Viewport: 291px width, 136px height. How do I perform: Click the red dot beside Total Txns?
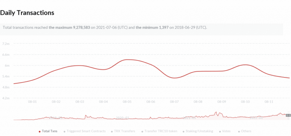click(x=39, y=132)
